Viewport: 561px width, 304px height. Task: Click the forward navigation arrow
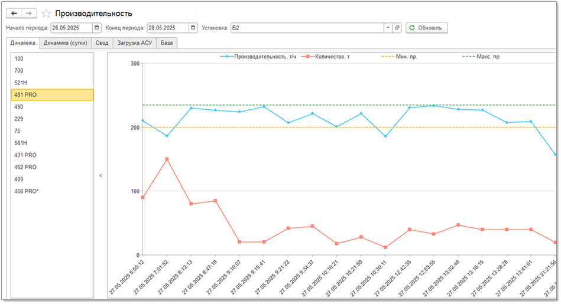30,13
